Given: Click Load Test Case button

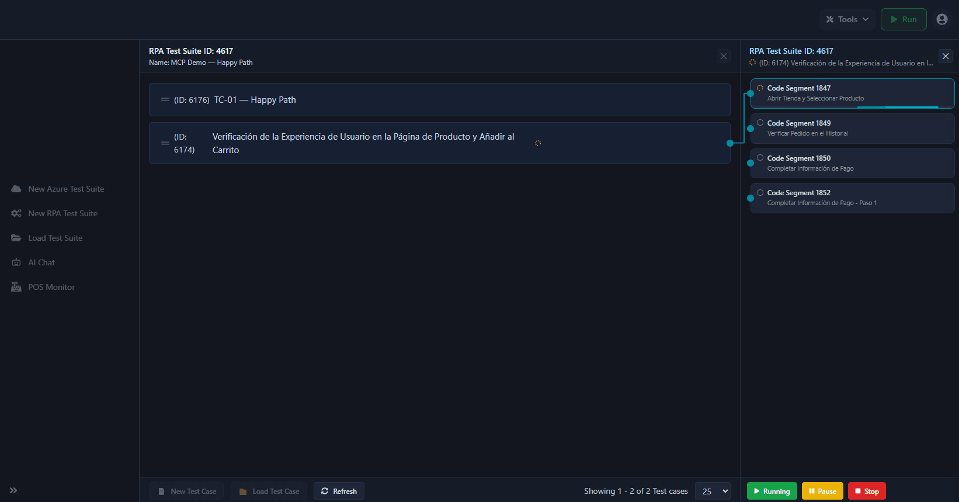Looking at the screenshot, I should tap(269, 491).
